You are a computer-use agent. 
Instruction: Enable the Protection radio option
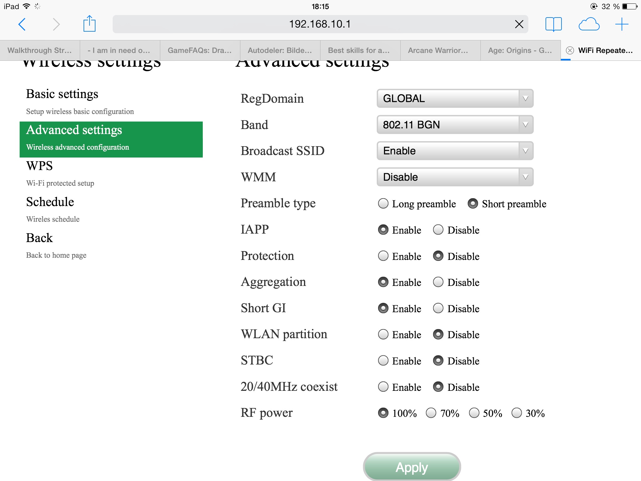click(383, 256)
